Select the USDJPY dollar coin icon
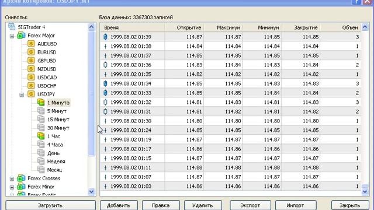The width and height of the screenshot is (374, 210). 31,94
